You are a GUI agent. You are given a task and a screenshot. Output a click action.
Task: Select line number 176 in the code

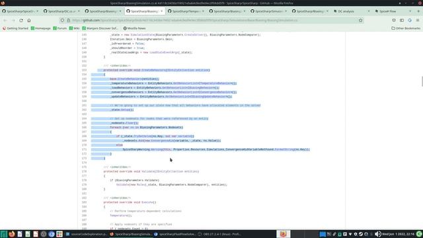84,172
